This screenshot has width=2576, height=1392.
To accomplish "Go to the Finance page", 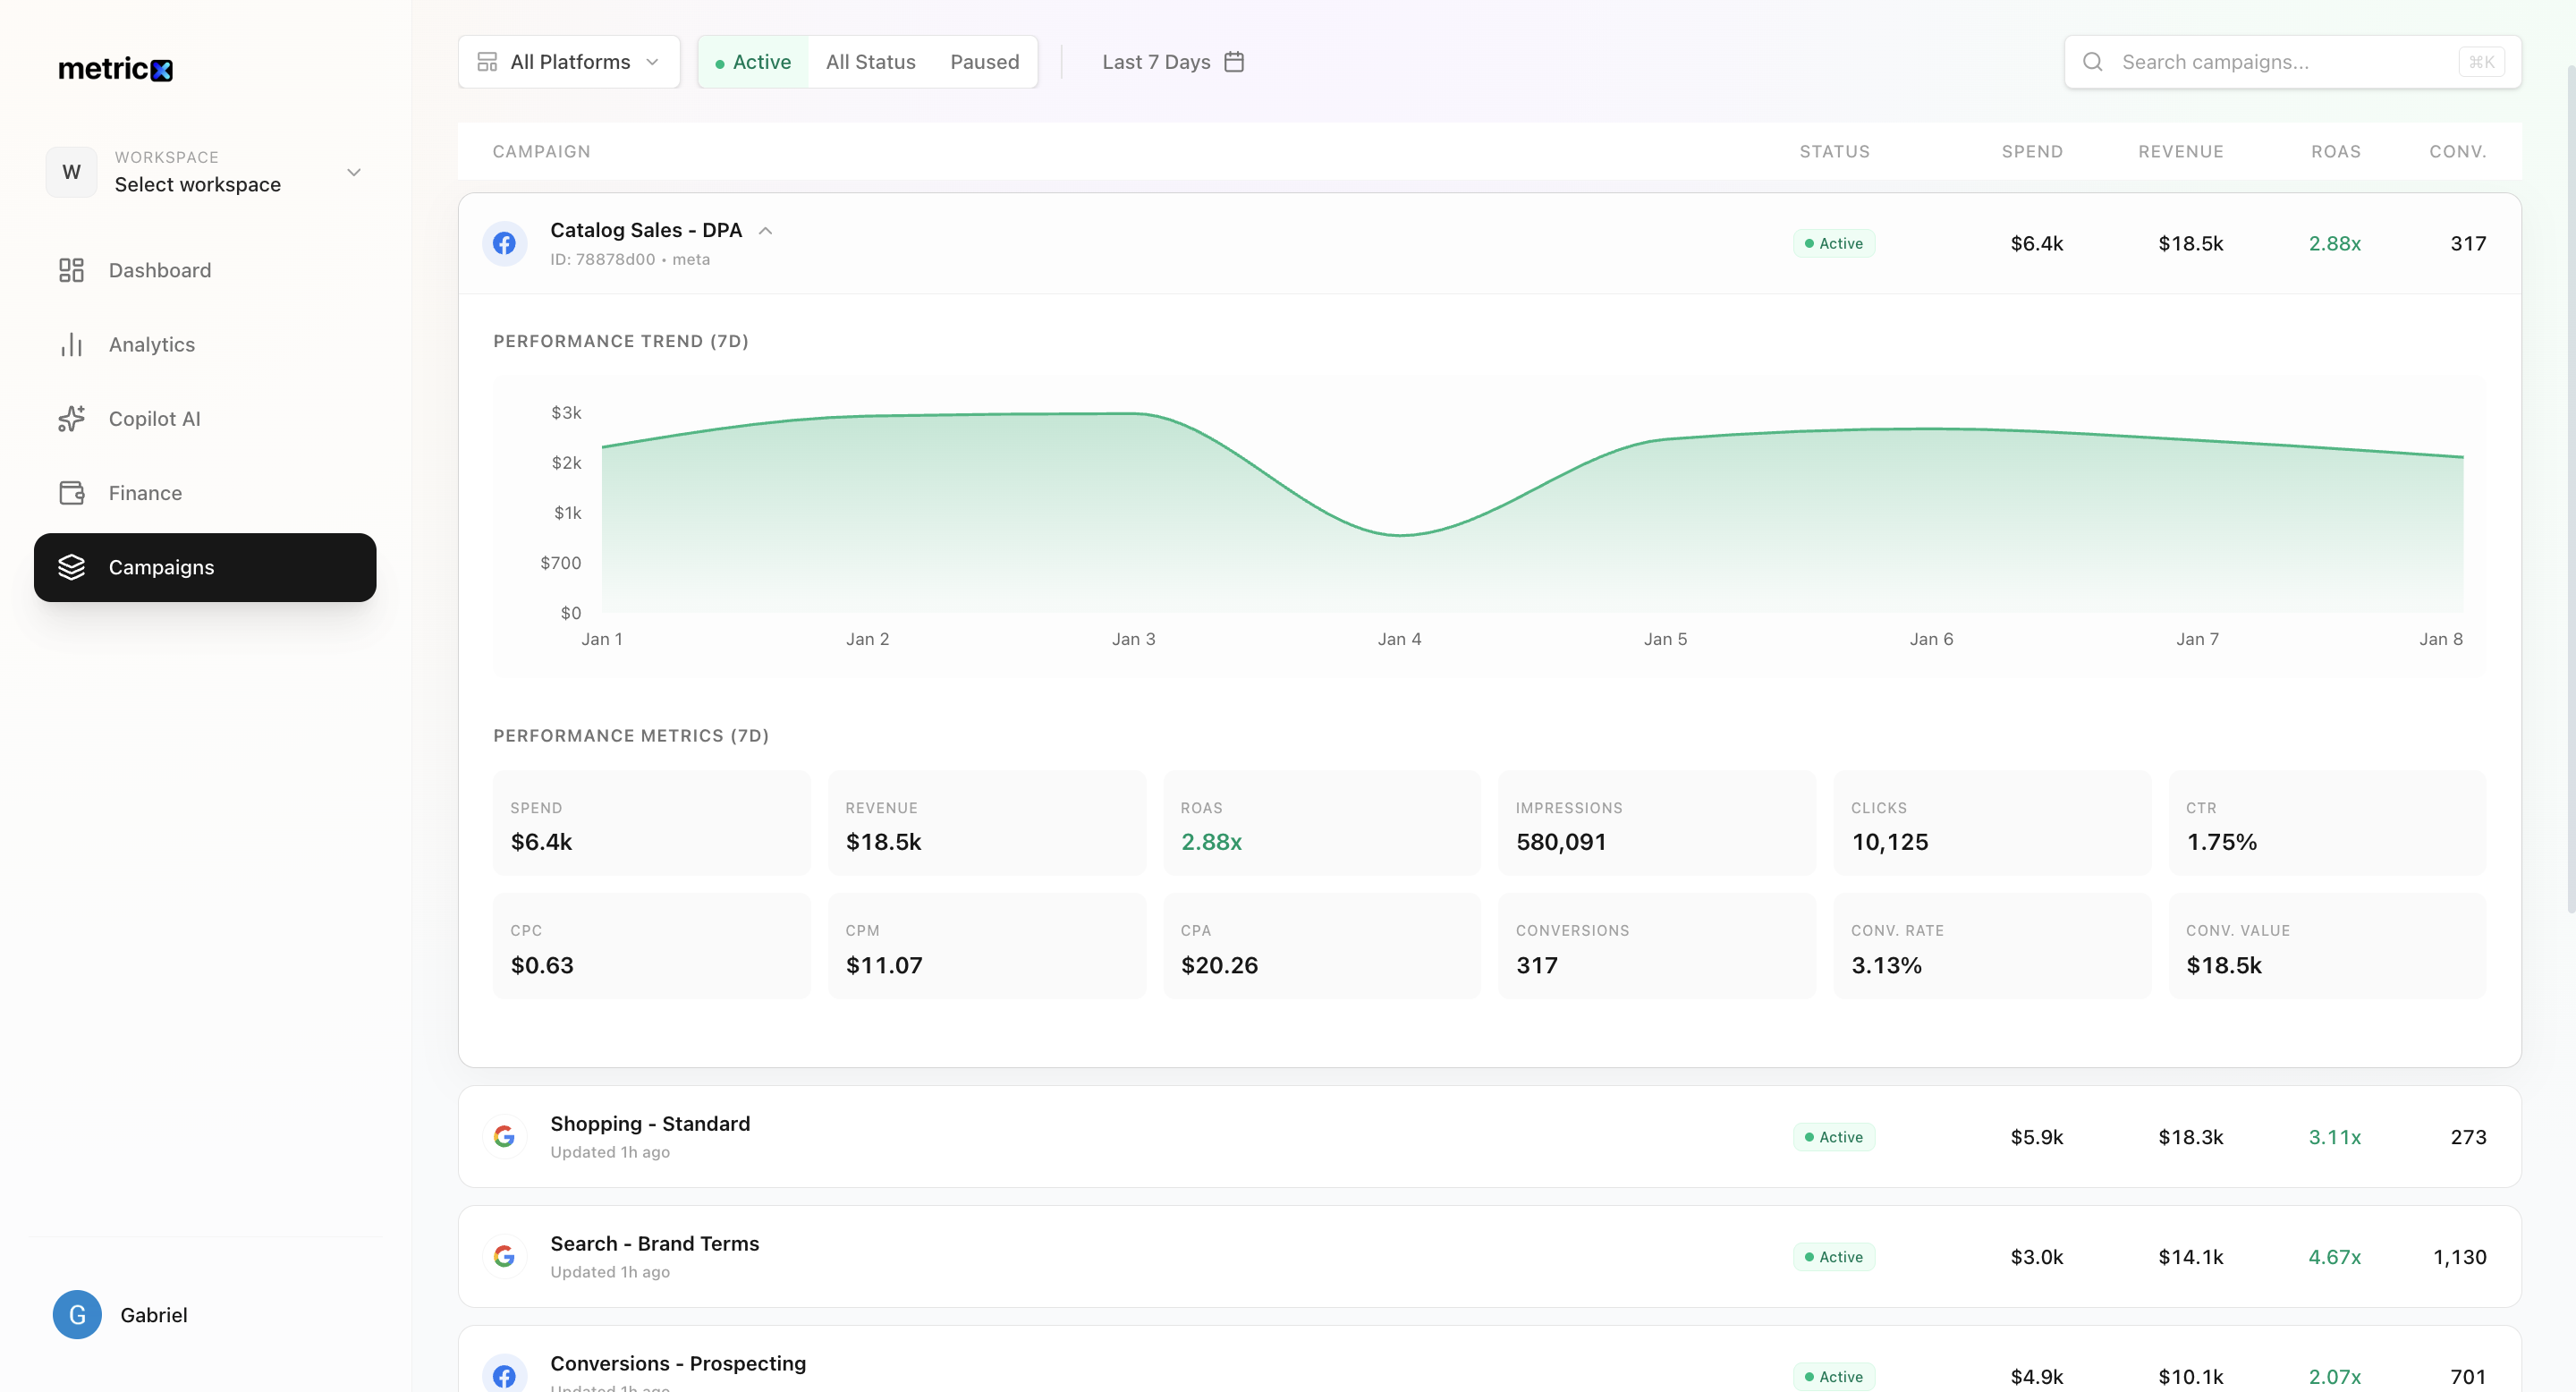I will pyautogui.click(x=145, y=493).
